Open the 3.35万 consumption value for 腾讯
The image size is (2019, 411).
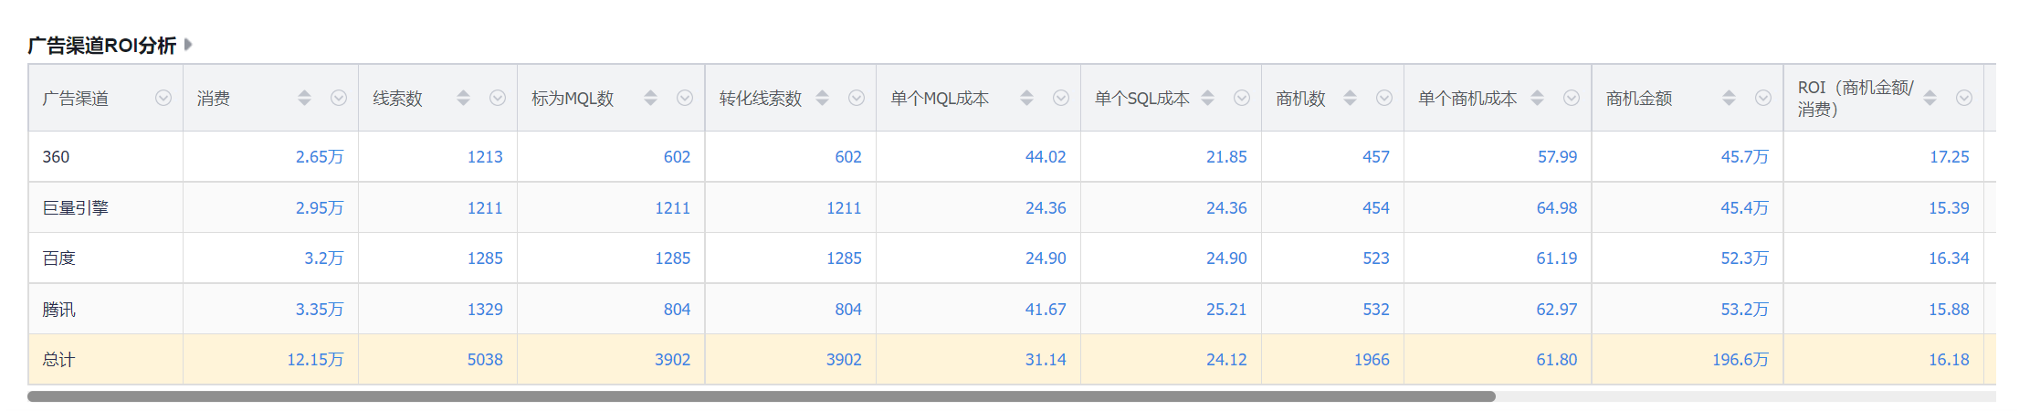click(320, 310)
